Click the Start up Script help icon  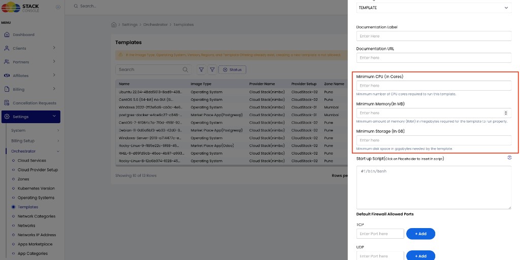coord(509,158)
